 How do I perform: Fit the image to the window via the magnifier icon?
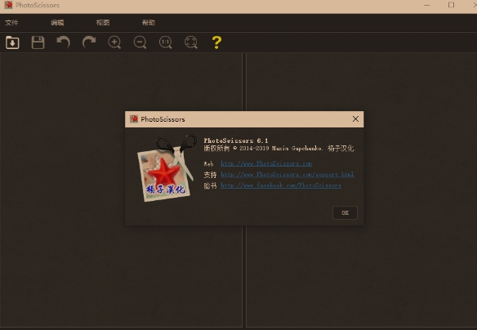[x=191, y=42]
